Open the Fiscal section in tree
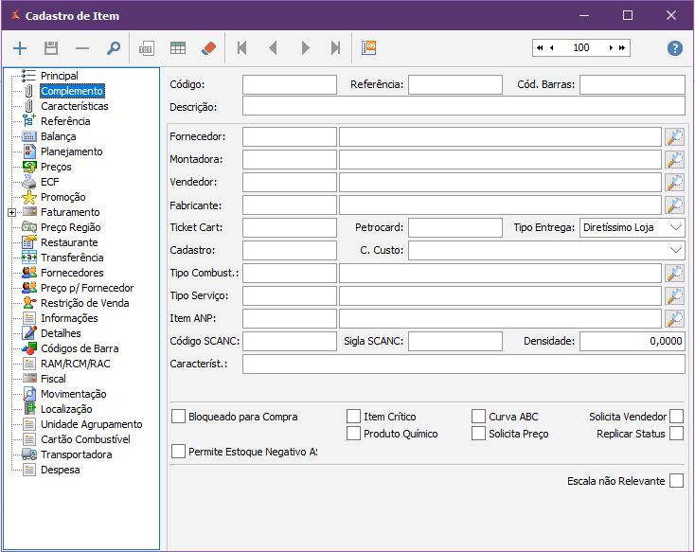 click(x=53, y=379)
